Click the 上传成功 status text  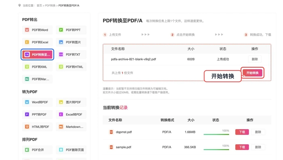223,59
